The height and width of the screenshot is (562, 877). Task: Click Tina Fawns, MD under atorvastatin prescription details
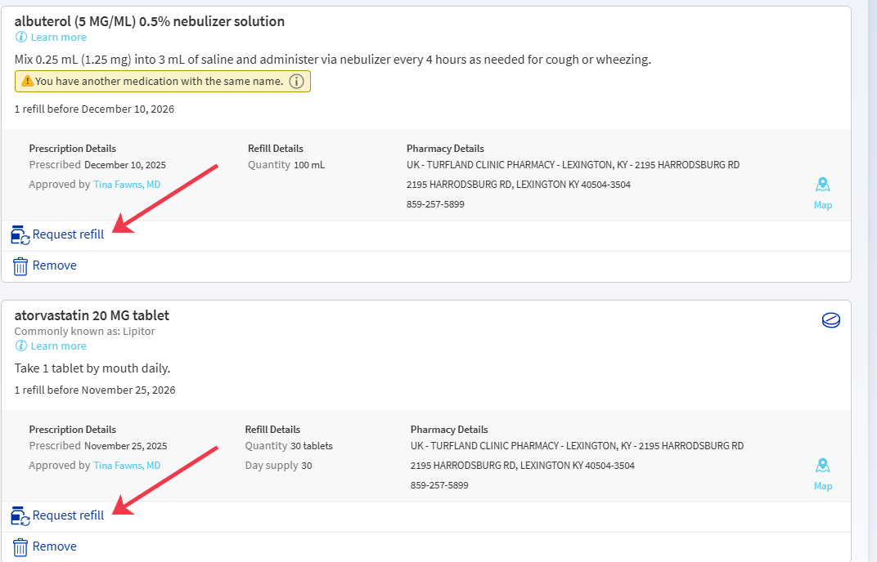coord(127,465)
